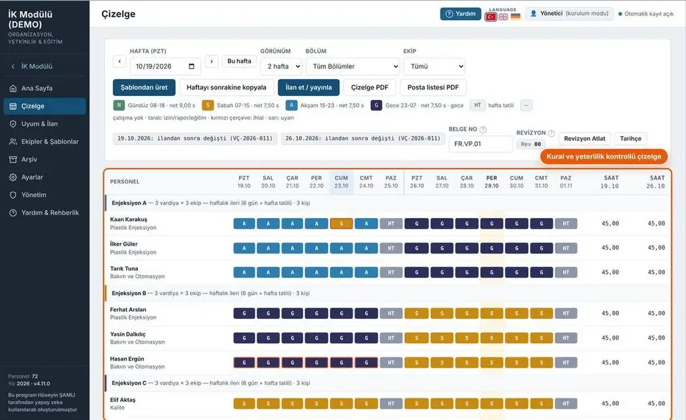Viewport: 686px width, 420px height.
Task: Switch language with the British flag
Action: pyautogui.click(x=504, y=16)
